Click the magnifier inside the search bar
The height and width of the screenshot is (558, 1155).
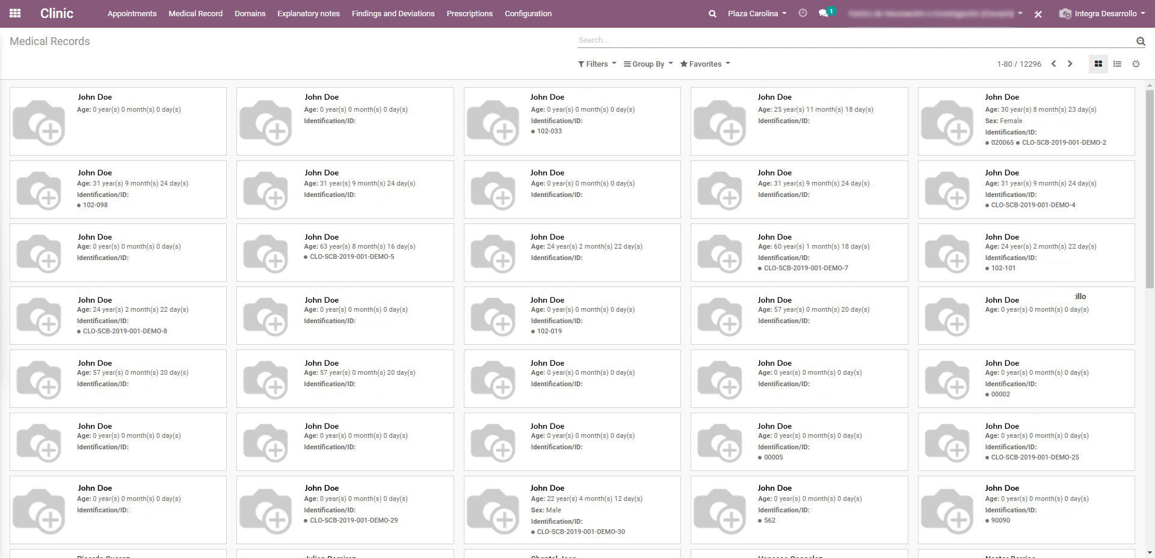pyautogui.click(x=1141, y=41)
